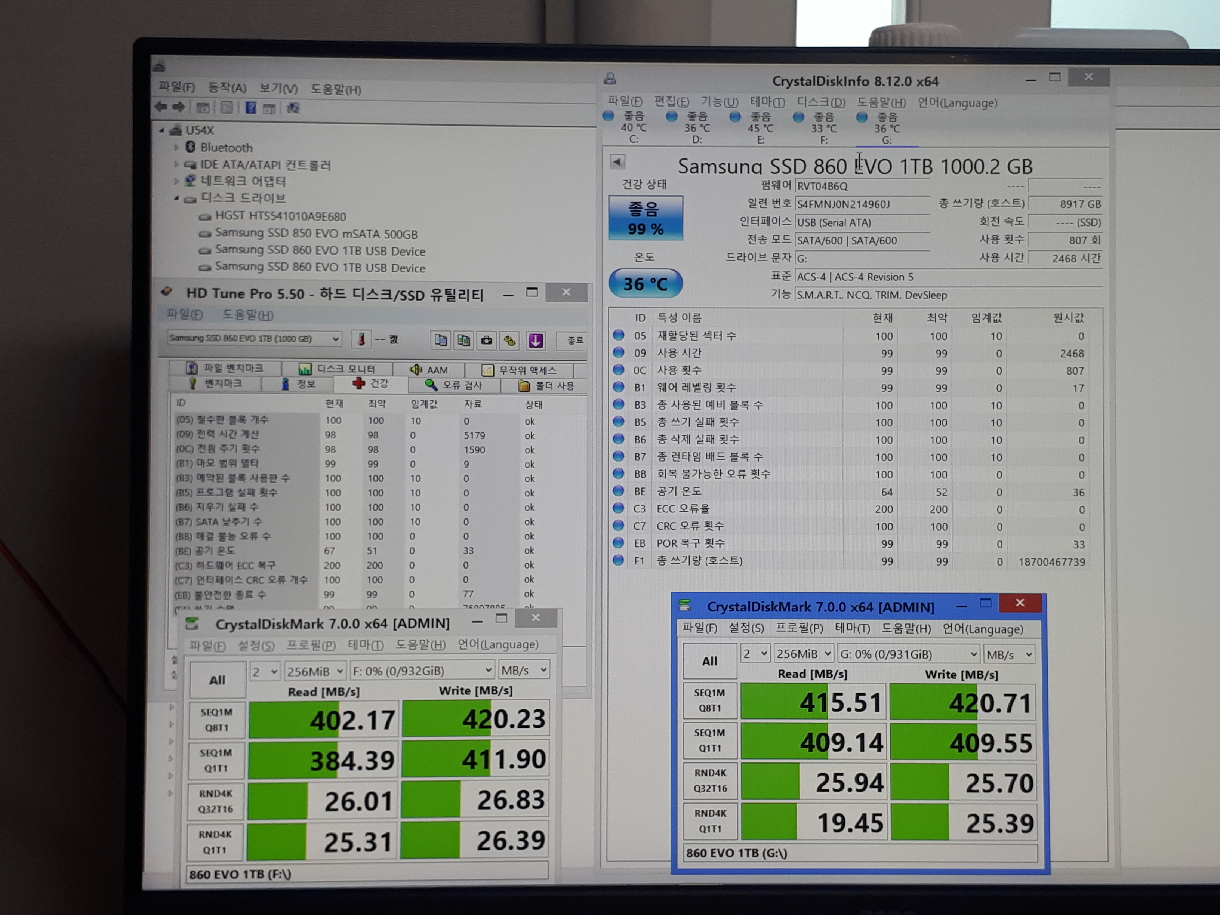The height and width of the screenshot is (915, 1220).
Task: Click the copy screenshot icon in HD Tune toolbar
Action: [463, 340]
